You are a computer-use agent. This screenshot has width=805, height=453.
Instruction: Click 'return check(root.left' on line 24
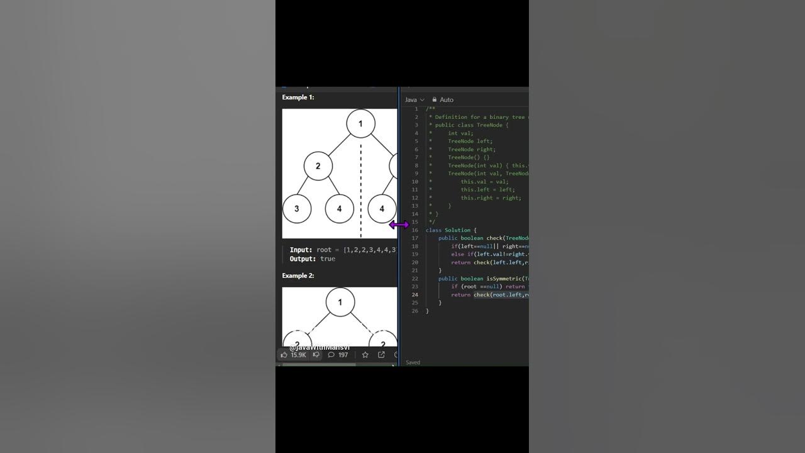[x=489, y=294]
